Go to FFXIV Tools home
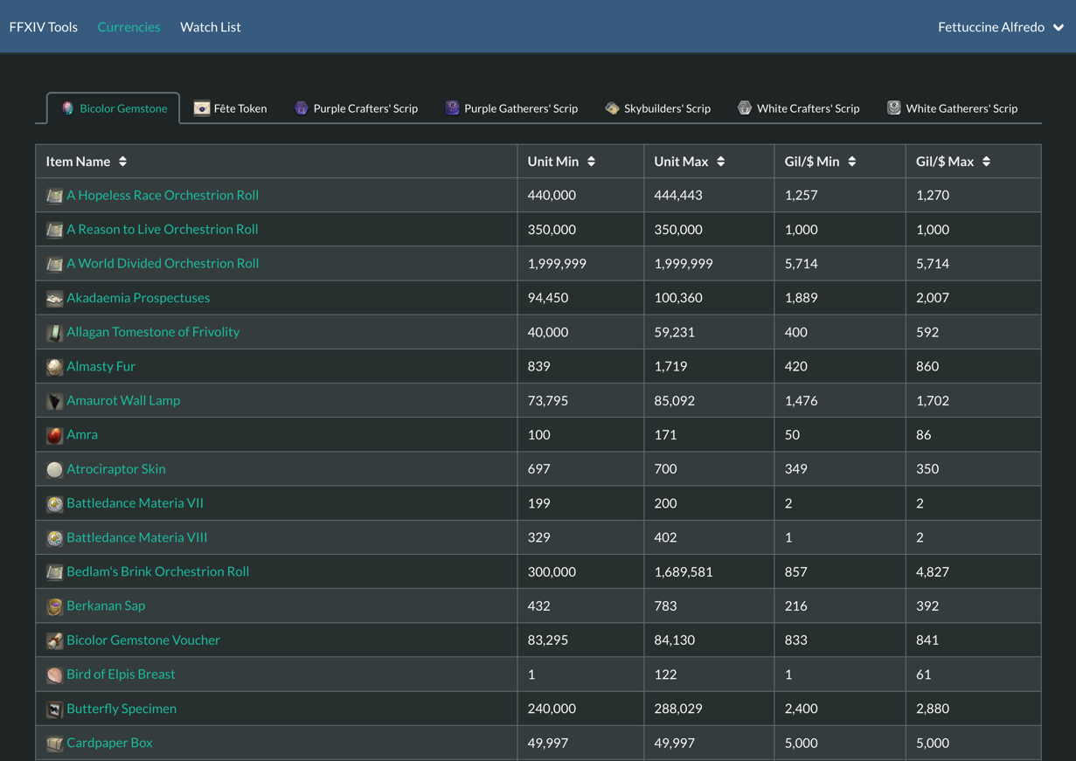The image size is (1076, 761). 44,27
